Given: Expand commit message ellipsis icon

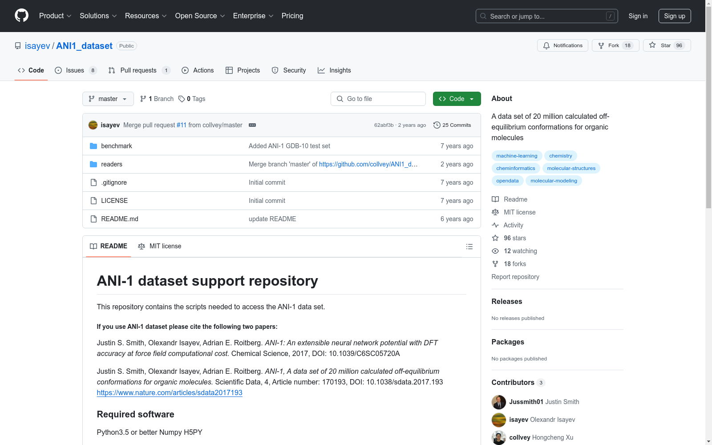Looking at the screenshot, I should coord(252,125).
